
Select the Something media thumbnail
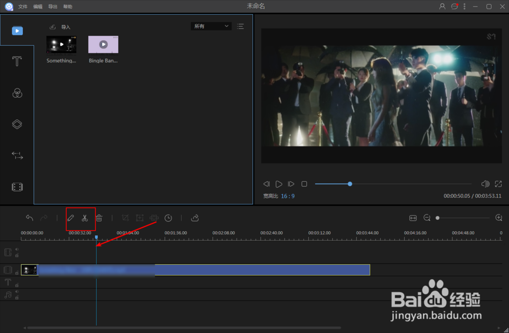62,44
